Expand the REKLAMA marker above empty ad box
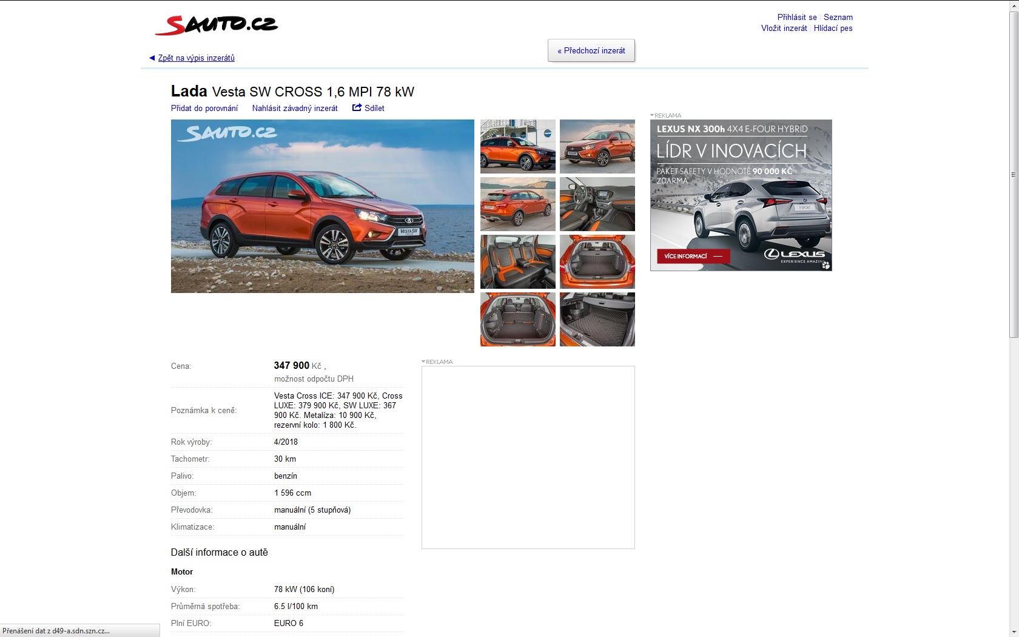Screen dimensions: 1019x637 pyautogui.click(x=423, y=362)
